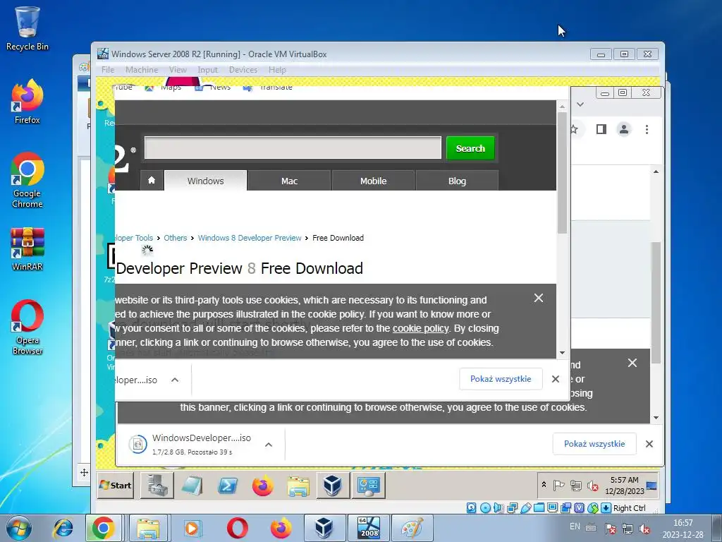722x542 pixels.
Task: Click the Windows 7 Start orb
Action: pyautogui.click(x=19, y=528)
